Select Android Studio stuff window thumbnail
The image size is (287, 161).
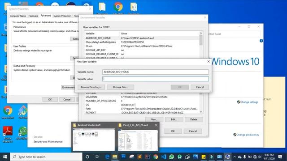click(x=94, y=137)
